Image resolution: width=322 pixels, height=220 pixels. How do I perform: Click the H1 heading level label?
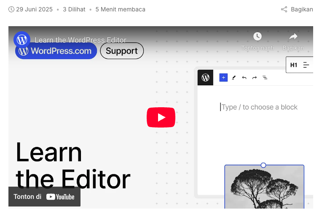294,65
